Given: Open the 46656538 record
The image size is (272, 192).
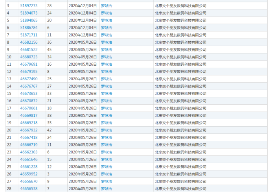Looking at the screenshot, I should tap(29, 188).
